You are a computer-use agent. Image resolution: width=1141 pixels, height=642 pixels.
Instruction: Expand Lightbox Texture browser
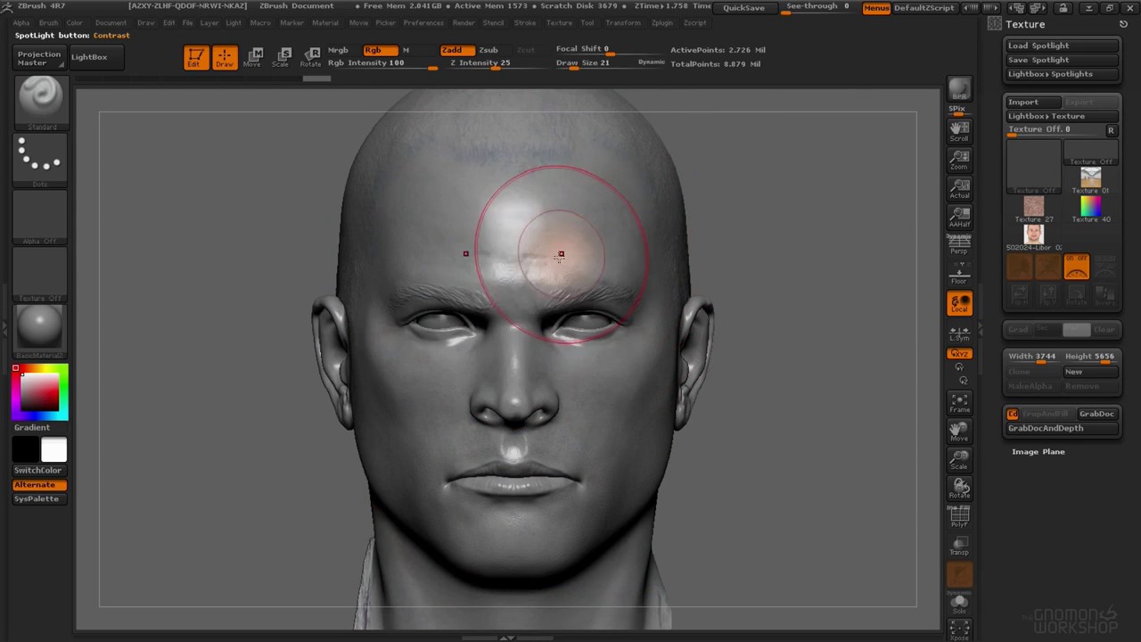1062,116
